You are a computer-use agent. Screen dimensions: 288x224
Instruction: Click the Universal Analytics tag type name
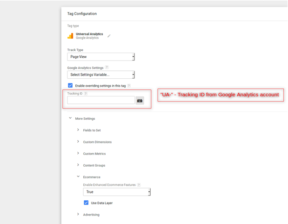(89, 34)
